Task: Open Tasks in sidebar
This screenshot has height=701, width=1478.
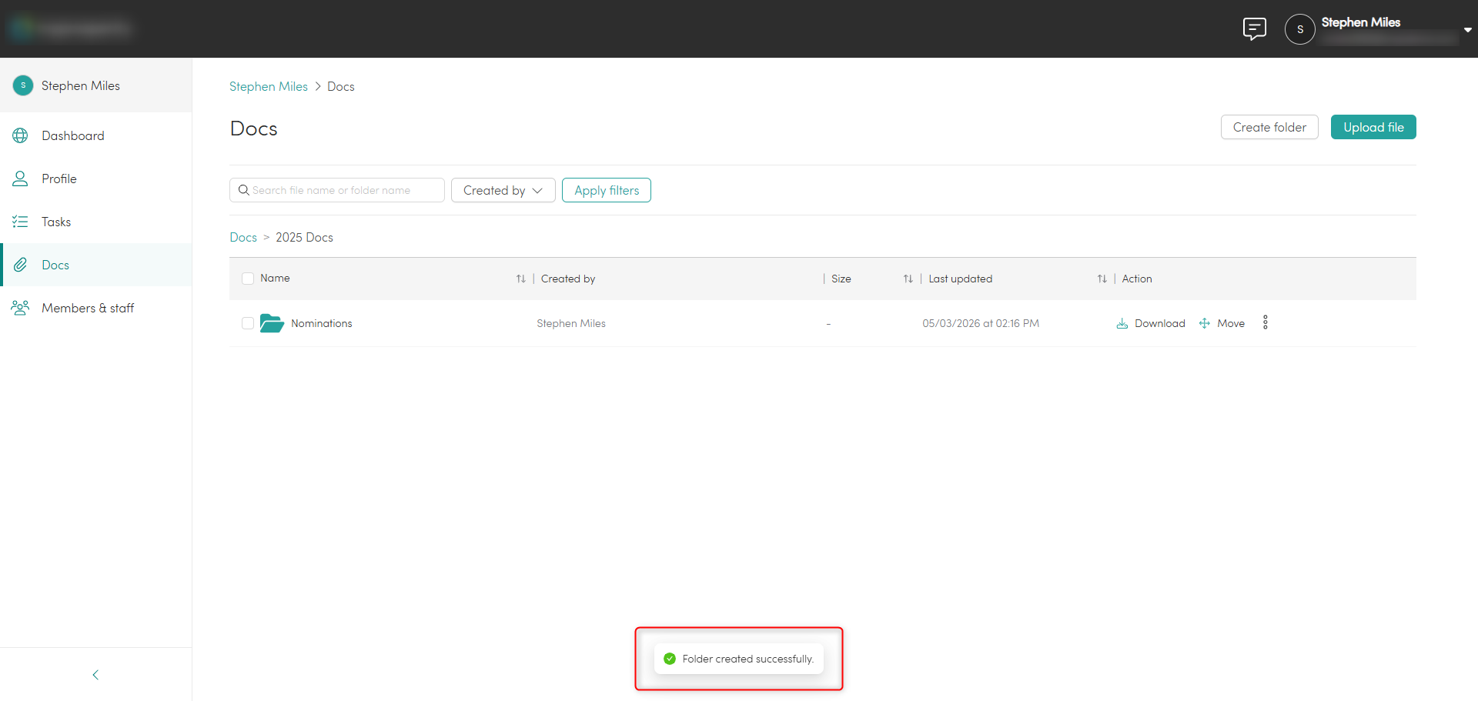Action: tap(95, 222)
